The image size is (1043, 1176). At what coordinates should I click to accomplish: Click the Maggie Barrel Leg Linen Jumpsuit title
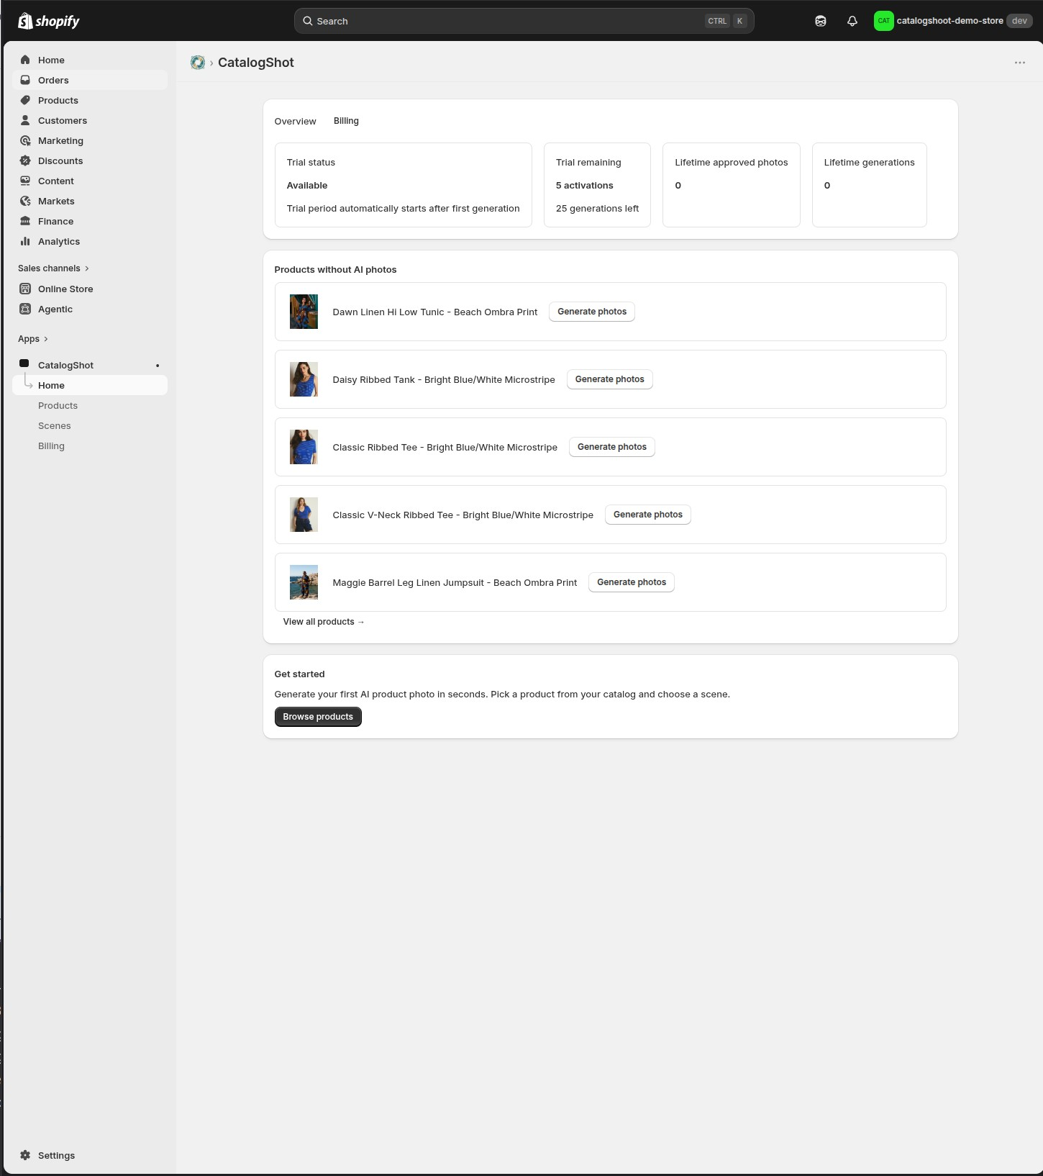coord(455,583)
